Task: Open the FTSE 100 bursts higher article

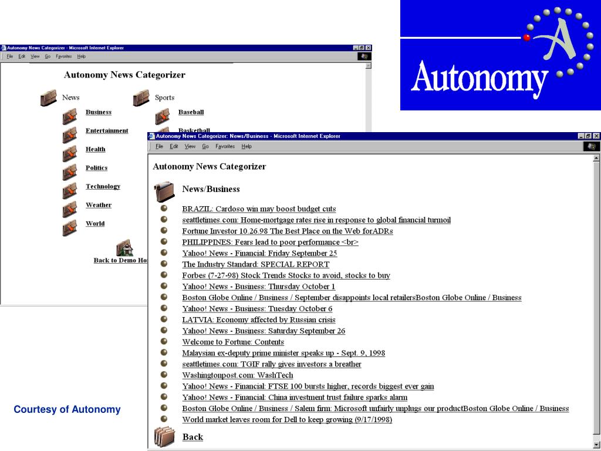Action: pyautogui.click(x=308, y=387)
